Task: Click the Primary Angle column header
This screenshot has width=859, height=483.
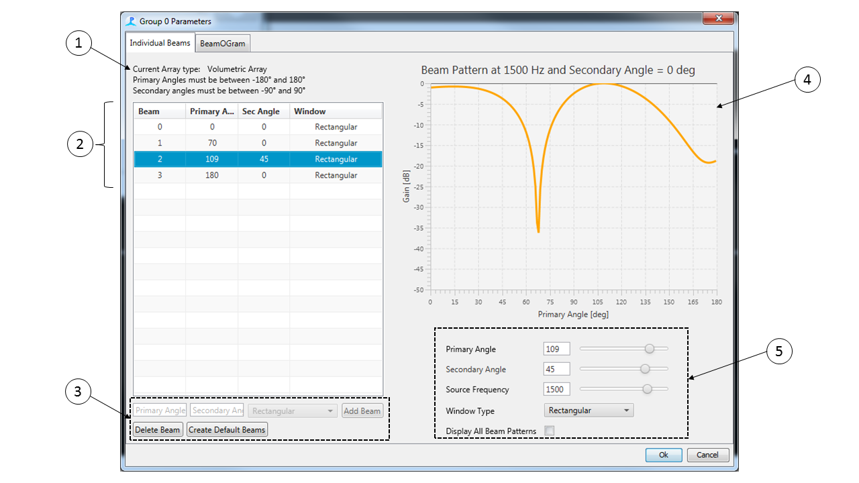Action: coord(212,111)
